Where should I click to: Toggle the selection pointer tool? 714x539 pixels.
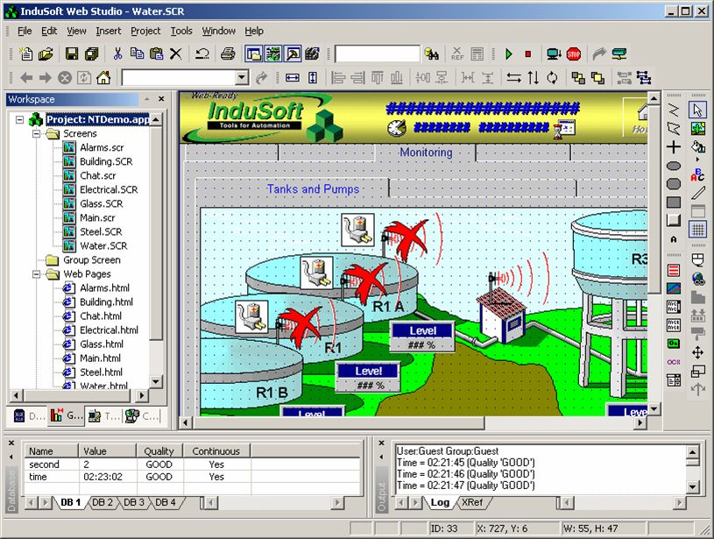click(x=697, y=110)
